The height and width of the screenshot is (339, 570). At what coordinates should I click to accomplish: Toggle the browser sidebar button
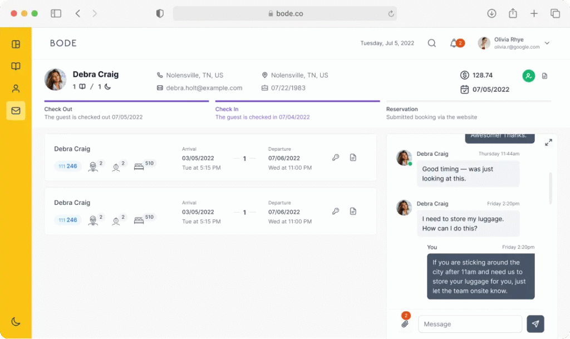[56, 13]
